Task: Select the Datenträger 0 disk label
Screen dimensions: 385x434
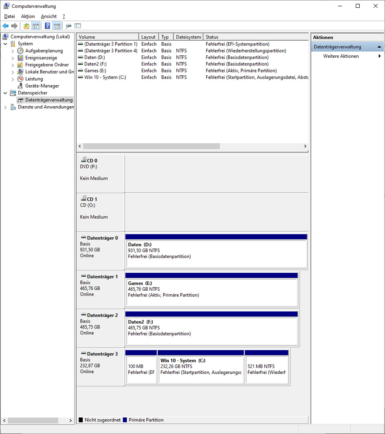Action: (100, 251)
